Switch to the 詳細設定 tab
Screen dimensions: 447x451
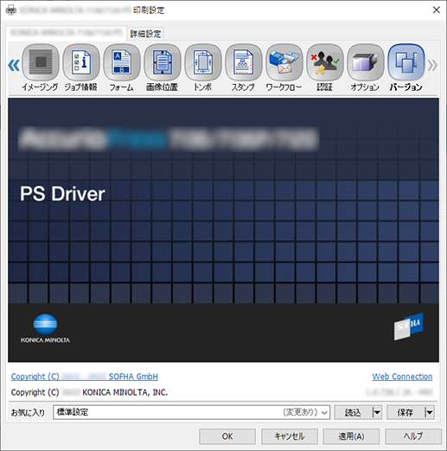(145, 34)
